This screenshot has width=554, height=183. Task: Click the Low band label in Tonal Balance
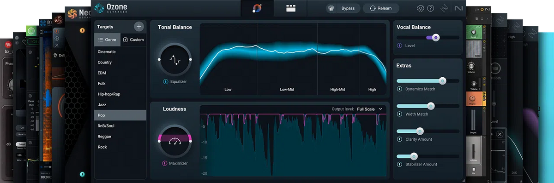tap(228, 89)
